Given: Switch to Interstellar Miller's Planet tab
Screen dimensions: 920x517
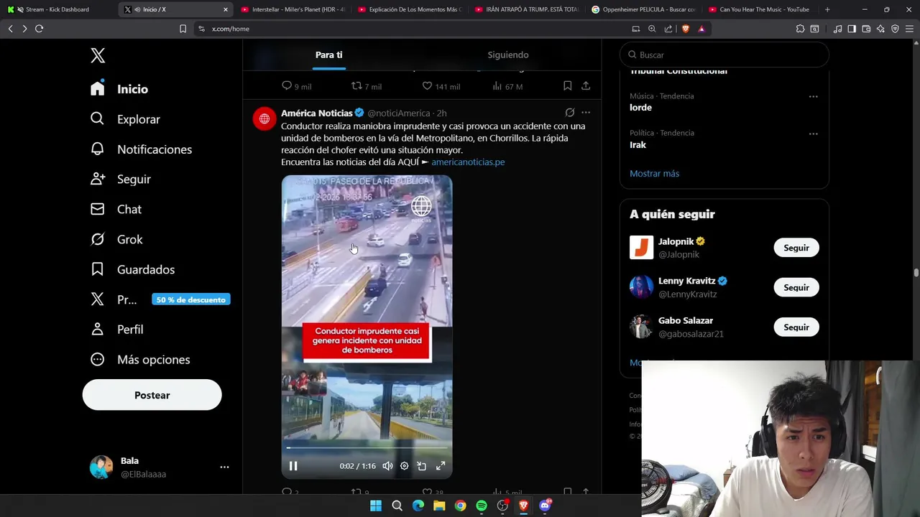Looking at the screenshot, I should [293, 9].
